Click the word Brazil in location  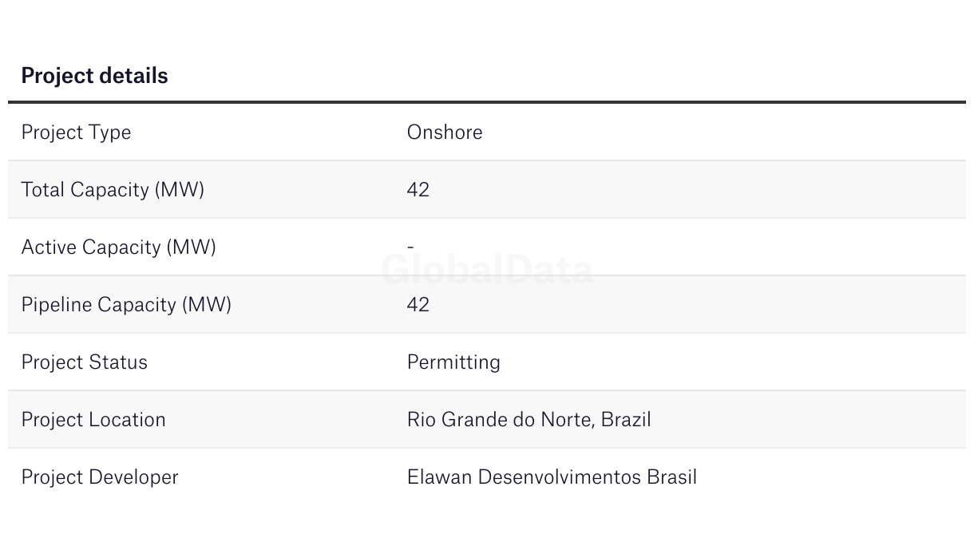[626, 419]
